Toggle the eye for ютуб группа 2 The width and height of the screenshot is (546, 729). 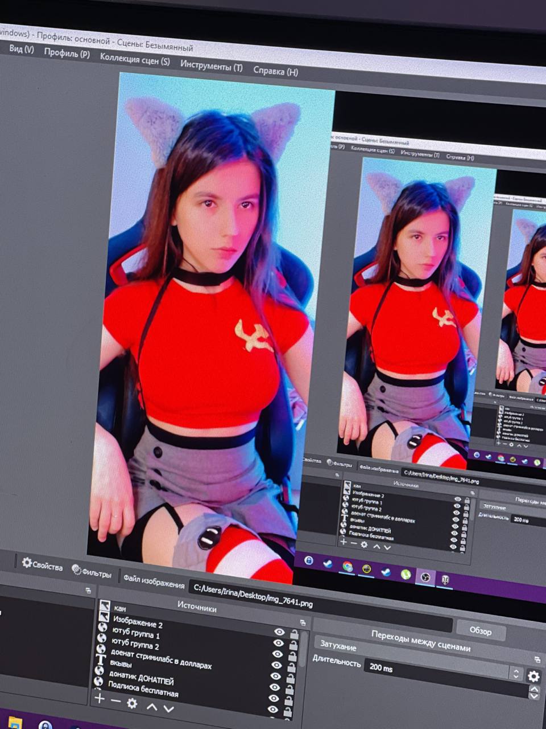click(276, 665)
